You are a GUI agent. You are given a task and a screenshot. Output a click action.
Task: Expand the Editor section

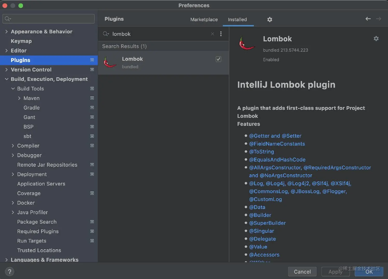(6, 51)
